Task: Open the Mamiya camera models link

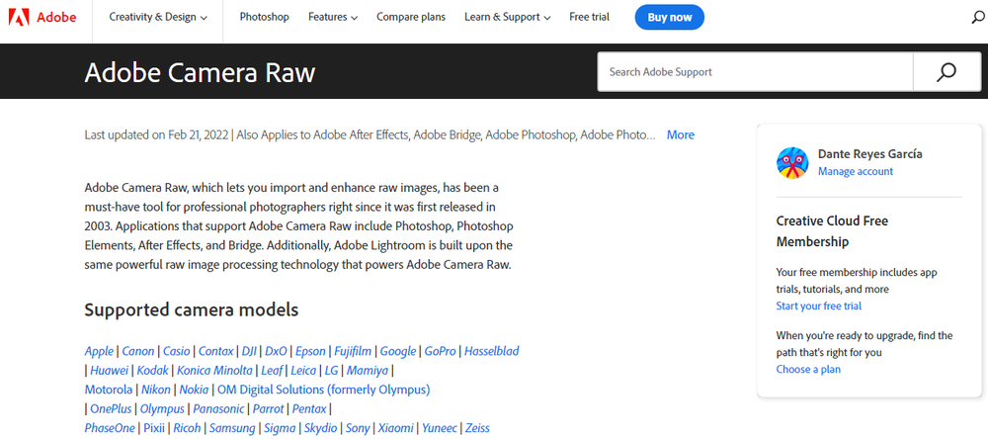Action: 368,371
